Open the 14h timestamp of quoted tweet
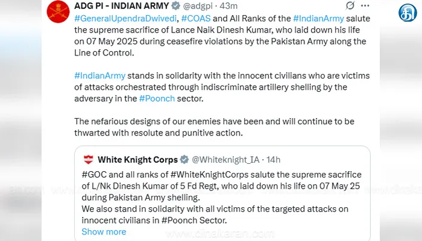This screenshot has height=241, width=422. 274,160
